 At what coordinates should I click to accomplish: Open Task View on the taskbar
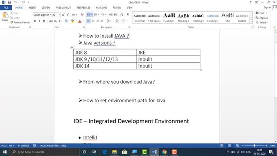(94, 152)
